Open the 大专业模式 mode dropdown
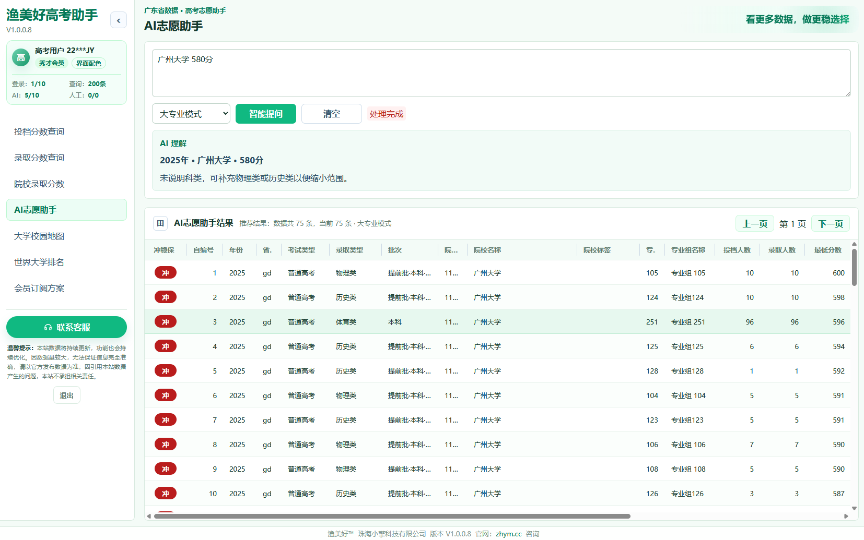The height and width of the screenshot is (540, 864). click(x=191, y=114)
